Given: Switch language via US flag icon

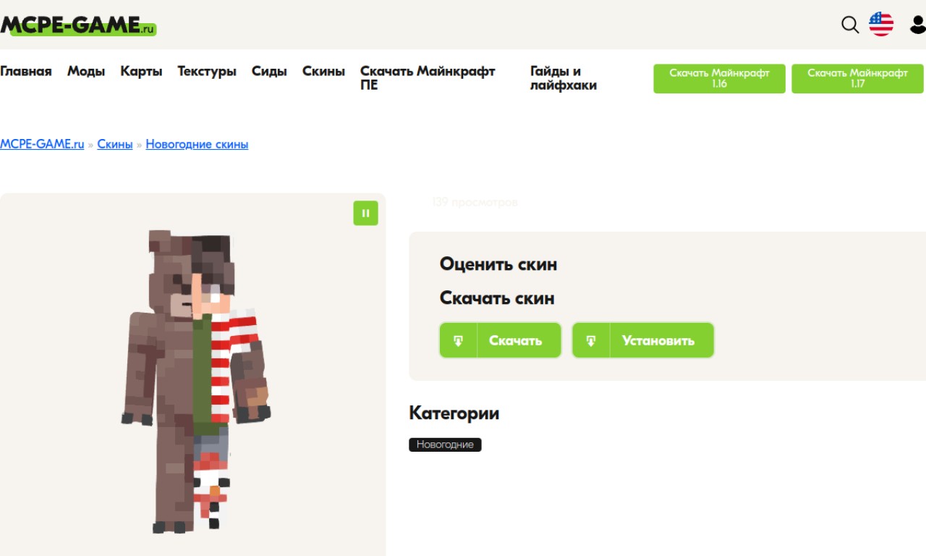Looking at the screenshot, I should coord(881,24).
